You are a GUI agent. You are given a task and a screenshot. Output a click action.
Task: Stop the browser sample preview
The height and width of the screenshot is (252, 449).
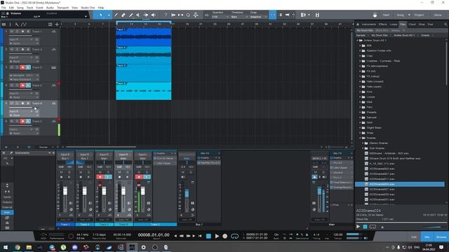click(365, 227)
